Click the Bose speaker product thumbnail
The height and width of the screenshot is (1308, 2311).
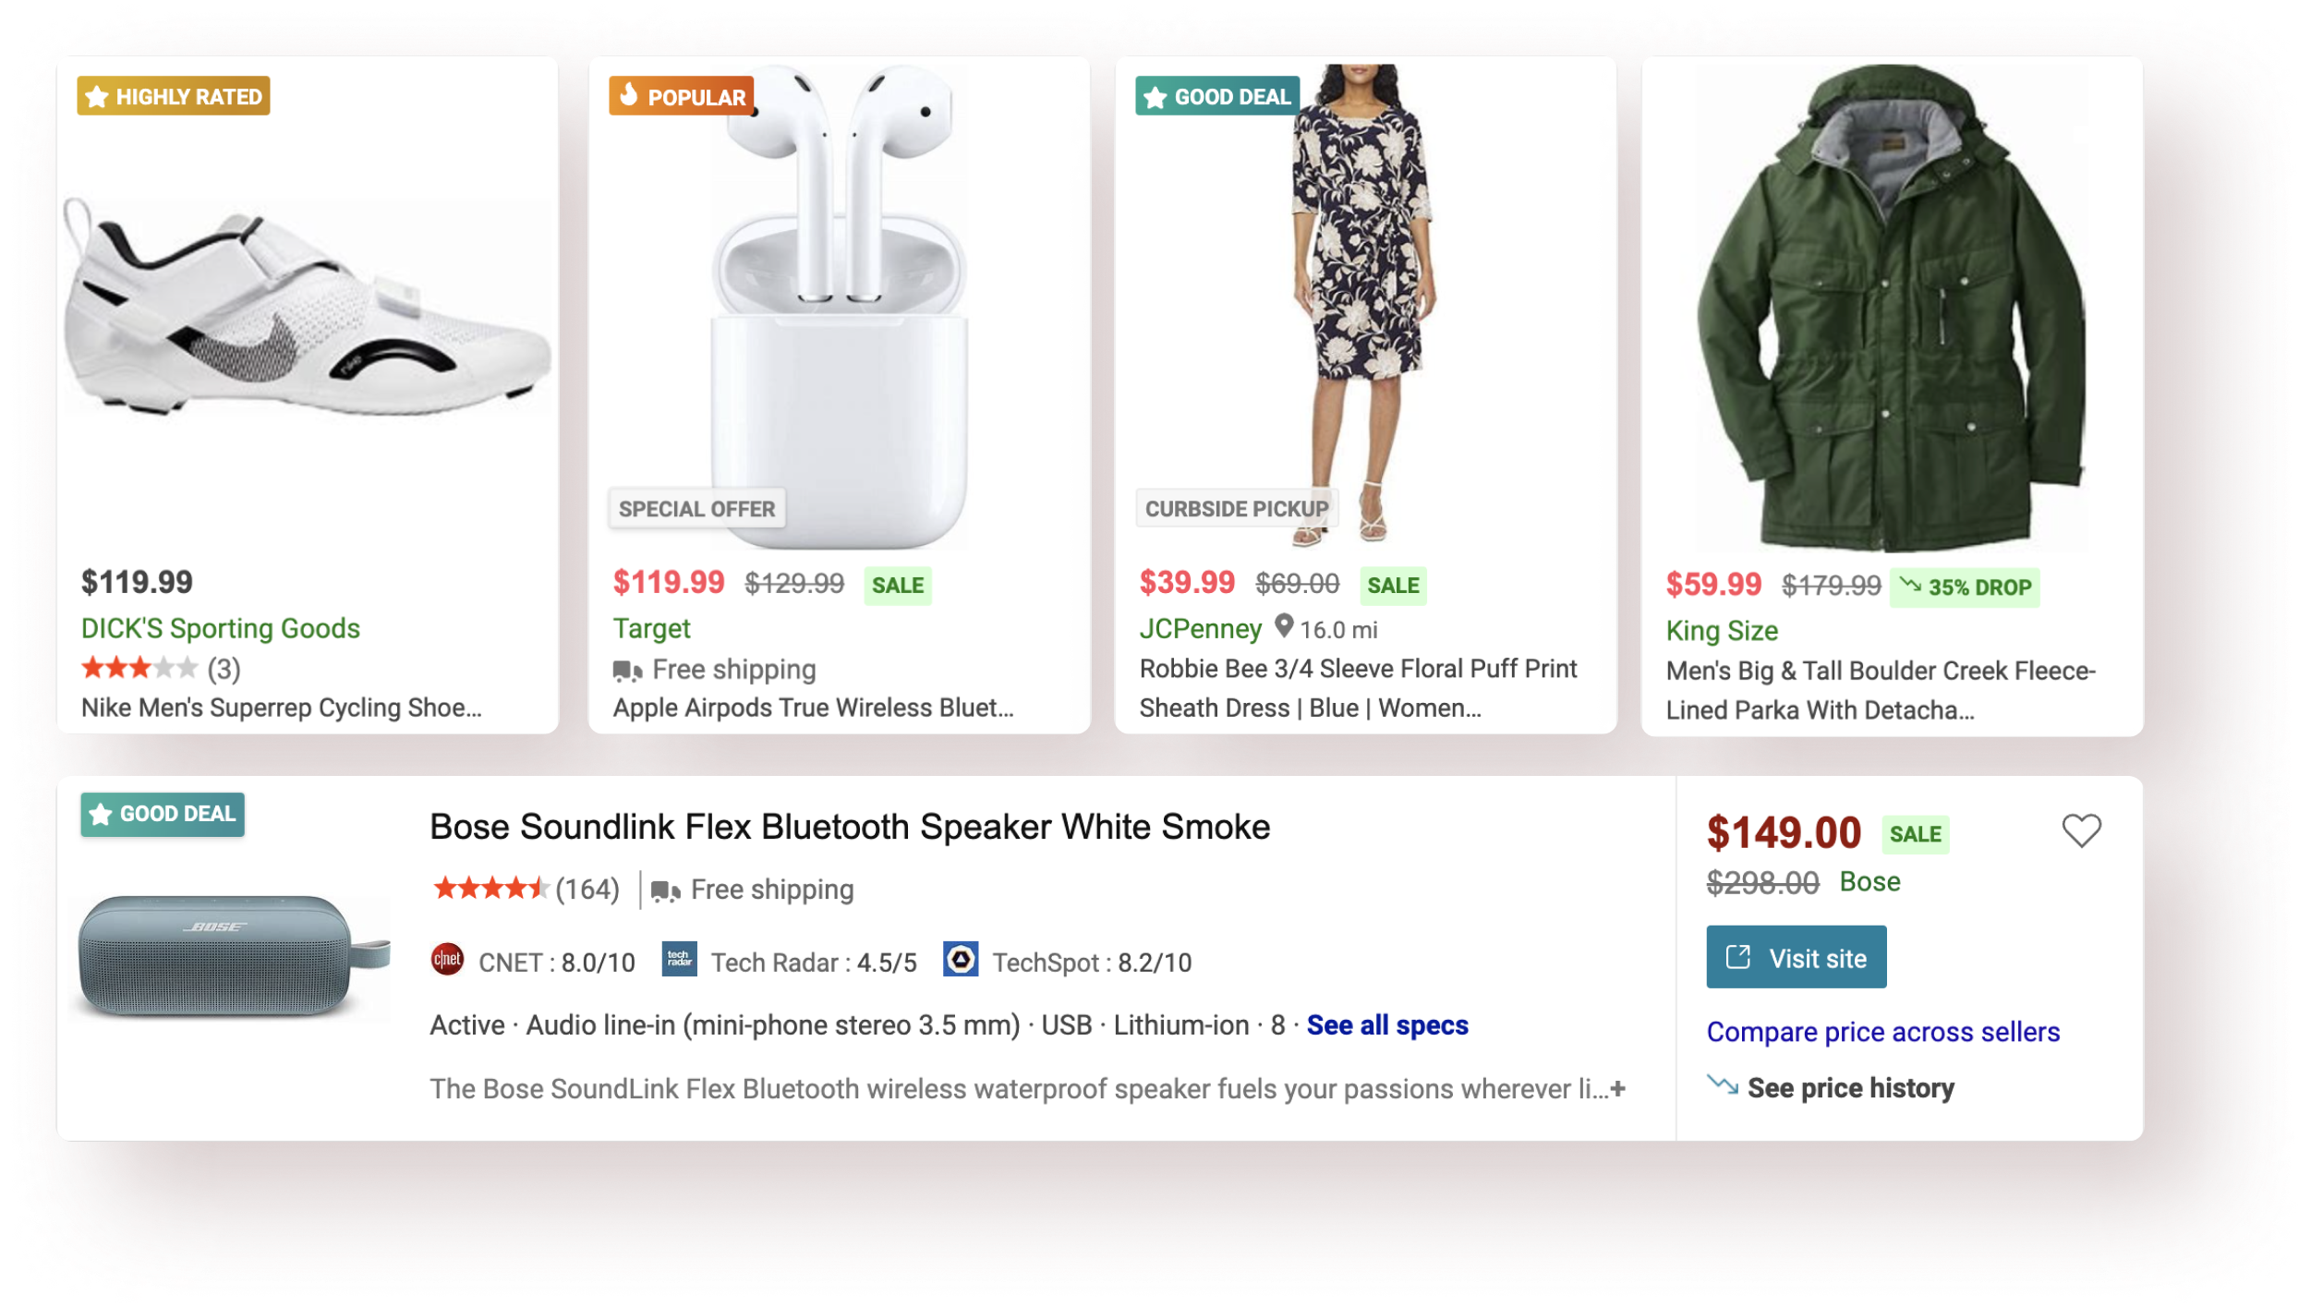[x=231, y=956]
